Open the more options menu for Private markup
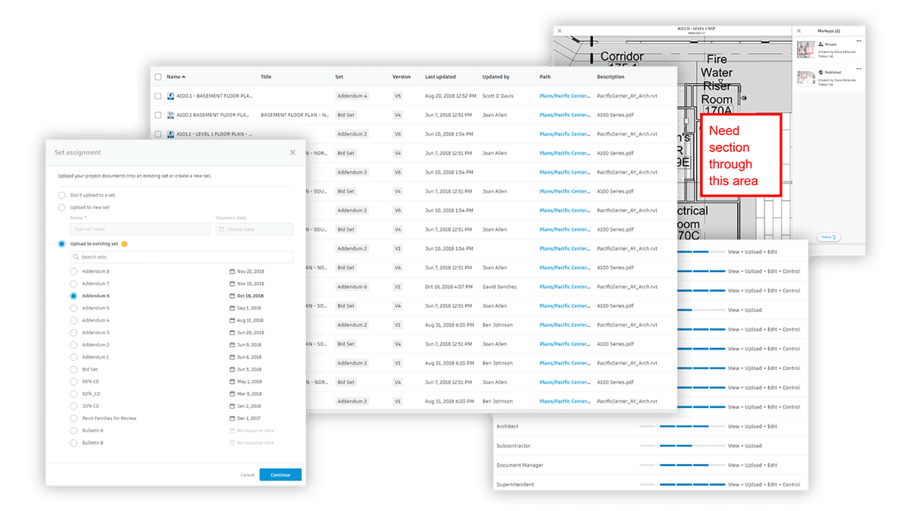 click(x=859, y=41)
